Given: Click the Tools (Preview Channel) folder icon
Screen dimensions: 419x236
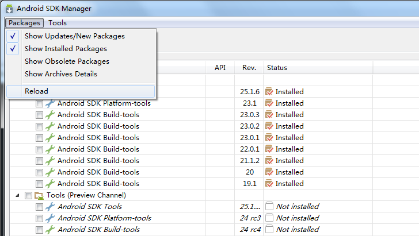Looking at the screenshot, I should (39, 196).
